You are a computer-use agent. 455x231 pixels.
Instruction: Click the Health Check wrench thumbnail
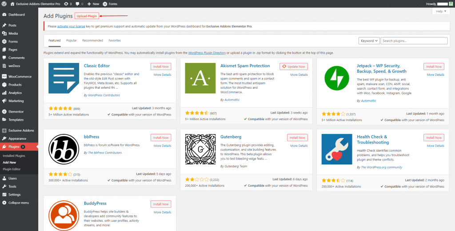(337, 149)
